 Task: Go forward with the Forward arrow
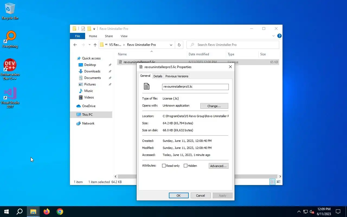coord(83,45)
